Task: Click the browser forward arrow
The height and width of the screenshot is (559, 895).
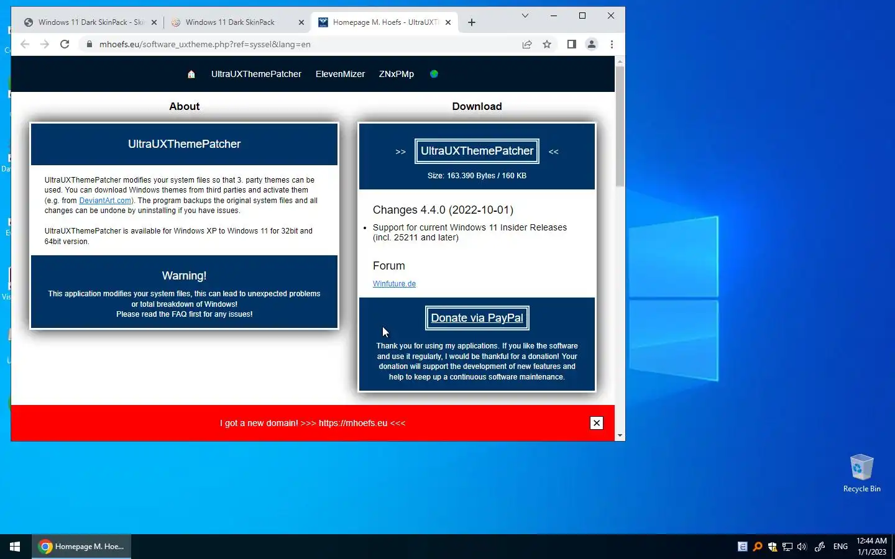Action: pyautogui.click(x=45, y=44)
